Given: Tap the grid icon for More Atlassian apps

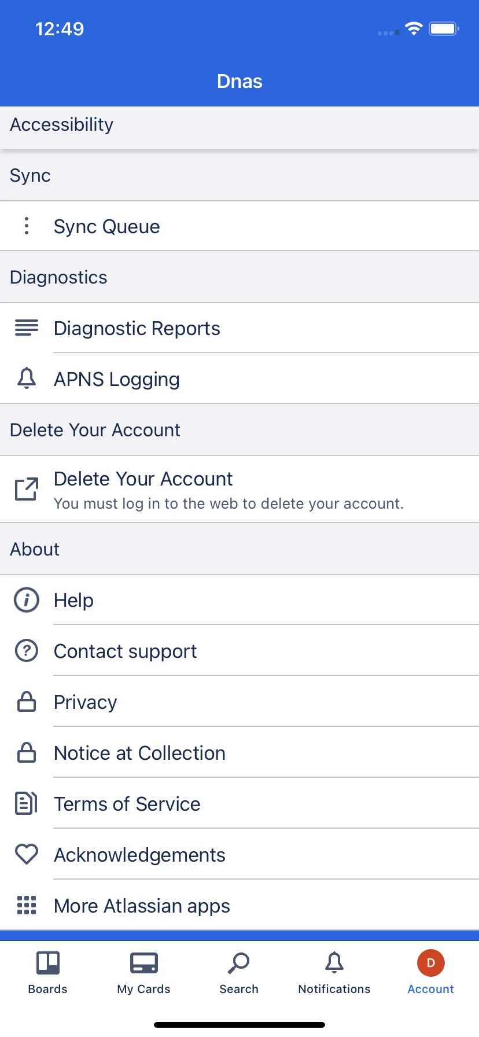Looking at the screenshot, I should [27, 905].
